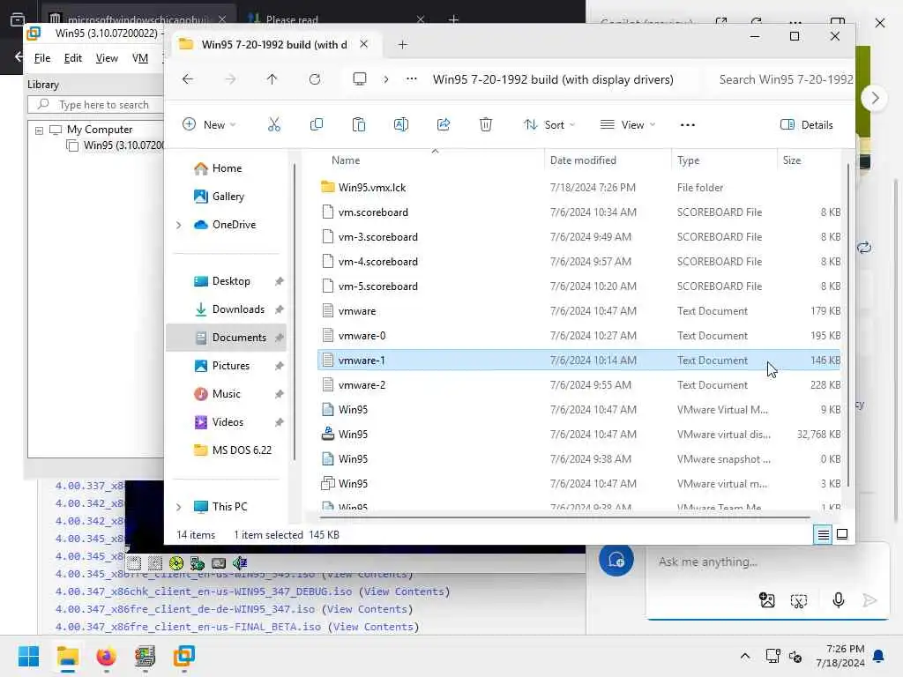Viewport: 903px width, 677px height.
Task: Open File Explorer from the taskbar
Action: click(68, 656)
